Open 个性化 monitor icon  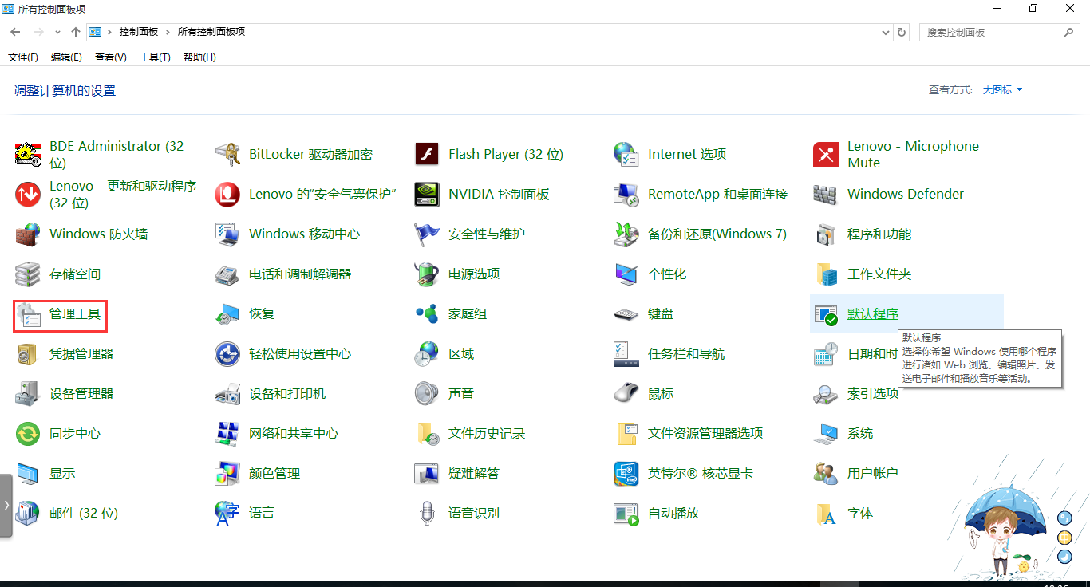(626, 274)
